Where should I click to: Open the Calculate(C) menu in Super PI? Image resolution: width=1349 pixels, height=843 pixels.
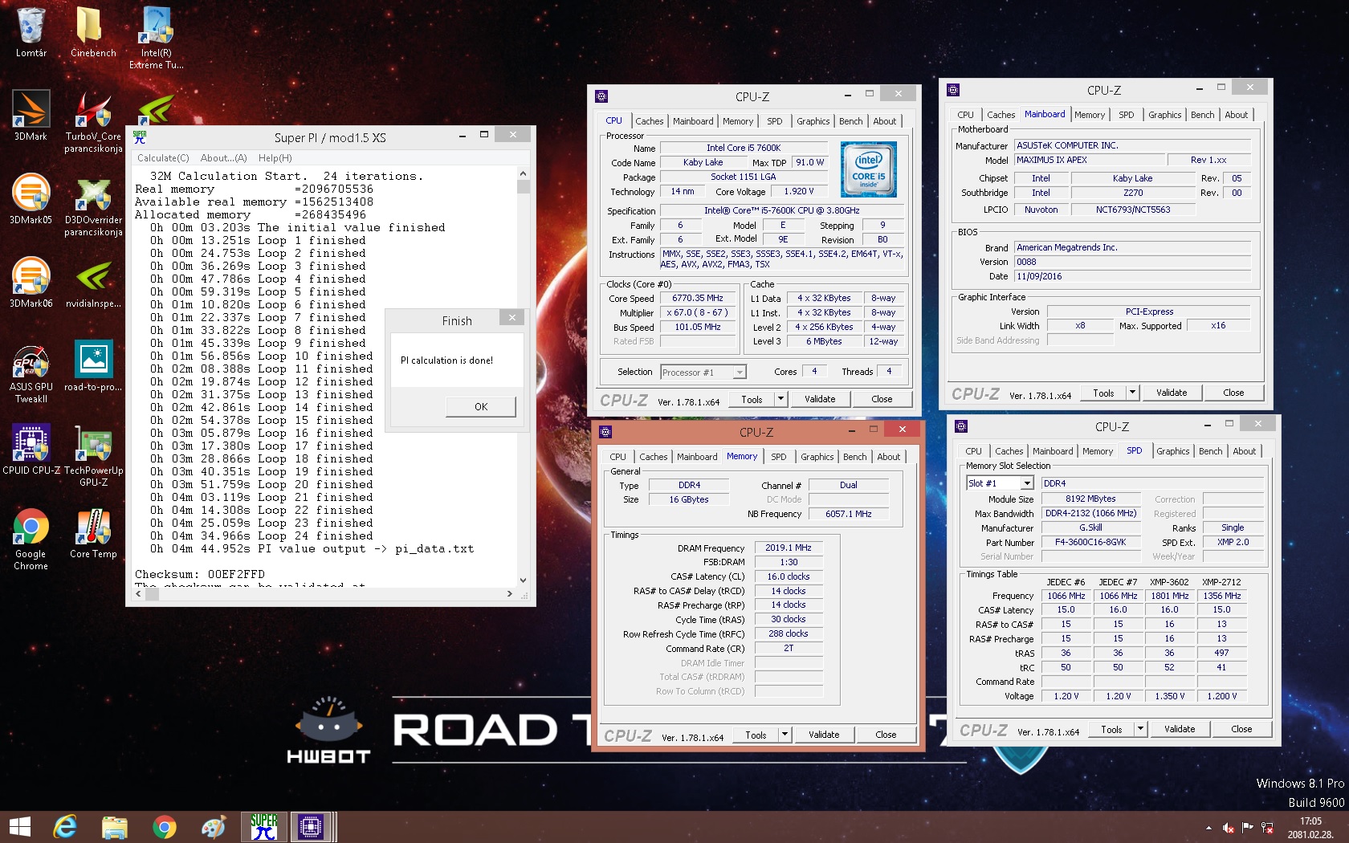pyautogui.click(x=163, y=158)
